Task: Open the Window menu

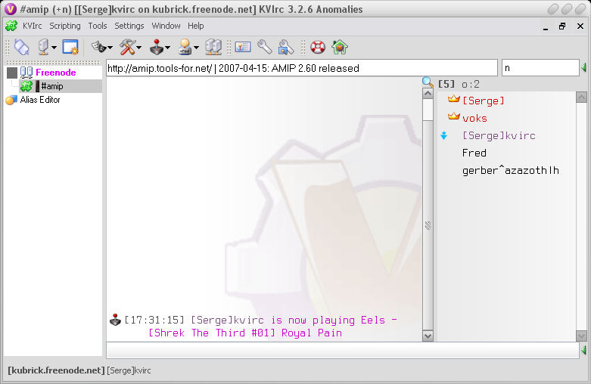Action: coord(166,26)
